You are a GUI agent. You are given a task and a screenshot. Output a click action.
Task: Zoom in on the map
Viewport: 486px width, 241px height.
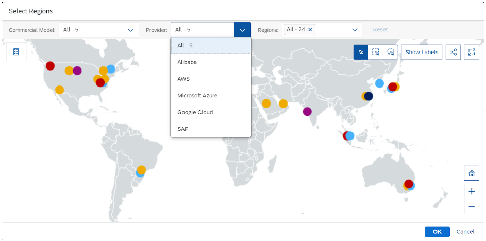[471, 191]
